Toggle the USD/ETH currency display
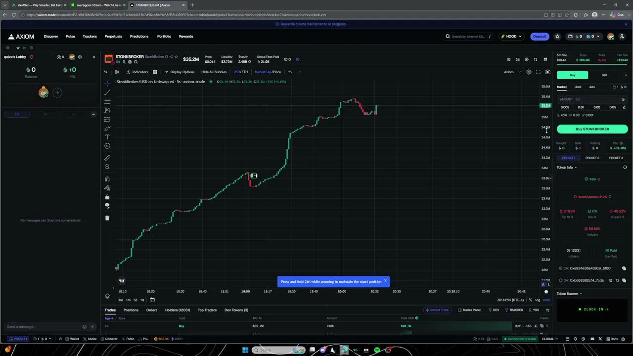Image resolution: width=633 pixels, height=356 pixels. point(241,72)
